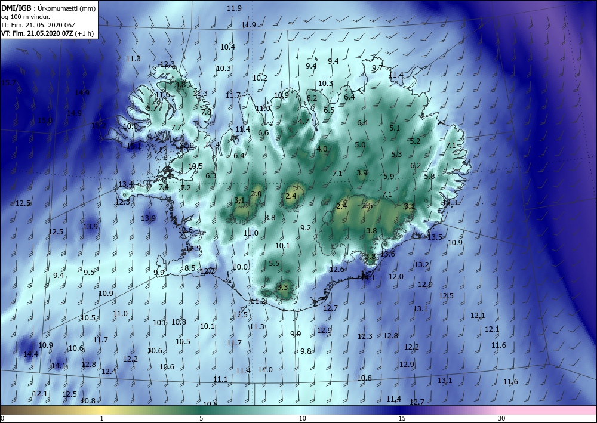Click the 3.0 value on western glacier
597x423 pixels.
point(256,194)
